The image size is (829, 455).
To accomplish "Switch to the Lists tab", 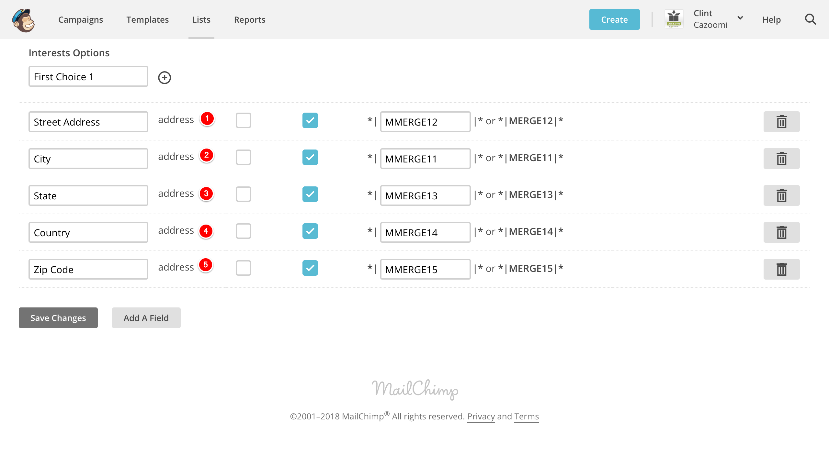I will pyautogui.click(x=201, y=19).
